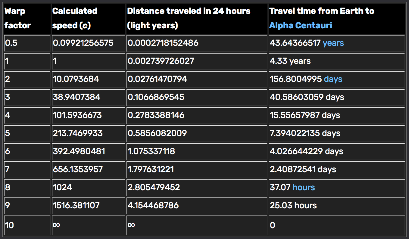Select the 10.0793684 speed cell
This screenshot has width=409, height=239.
pyautogui.click(x=76, y=79)
